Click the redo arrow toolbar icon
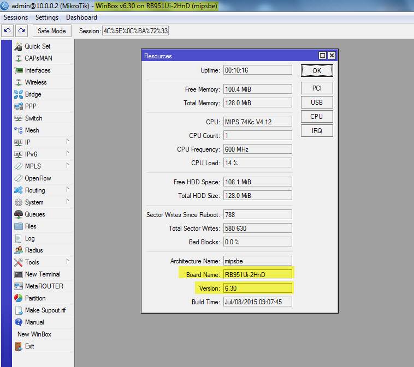The image size is (414, 367). coord(22,31)
